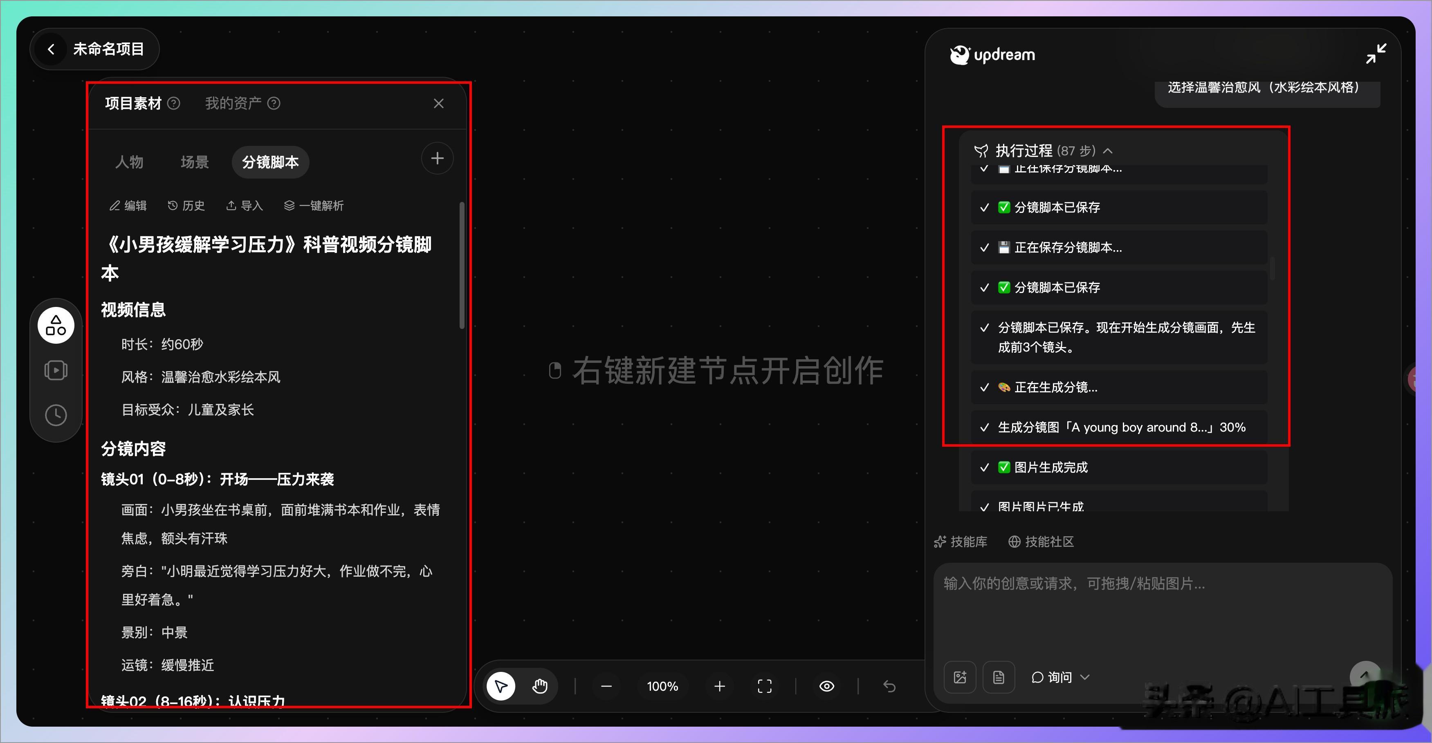This screenshot has height=743, width=1432.
Task: Collapse the 执行过程 steps list
Action: point(1108,150)
